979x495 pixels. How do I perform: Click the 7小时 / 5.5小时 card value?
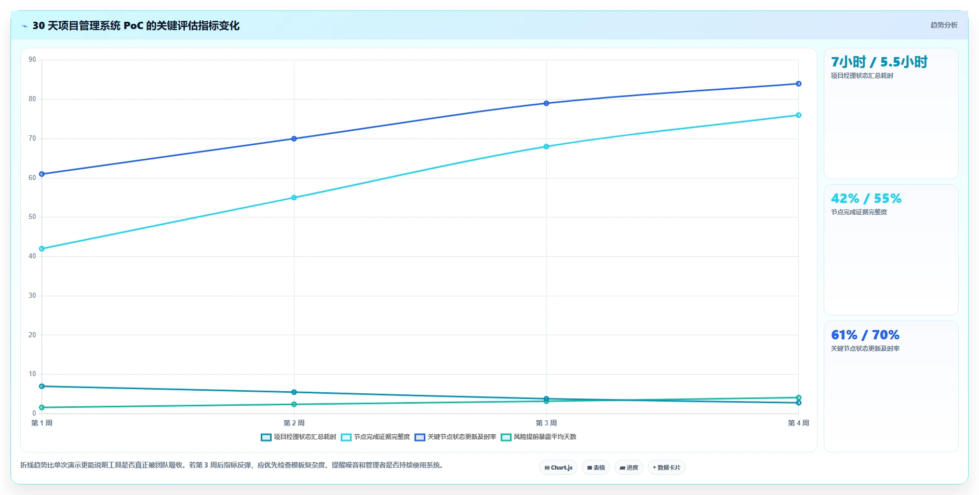[879, 62]
